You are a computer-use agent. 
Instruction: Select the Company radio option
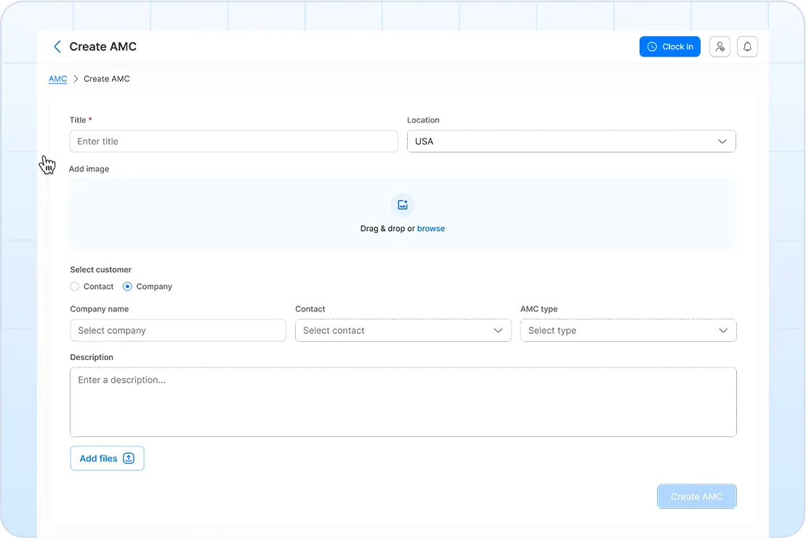pyautogui.click(x=127, y=287)
